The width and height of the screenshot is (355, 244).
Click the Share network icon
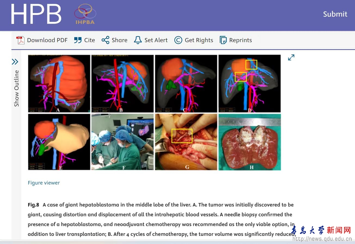tap(105, 40)
